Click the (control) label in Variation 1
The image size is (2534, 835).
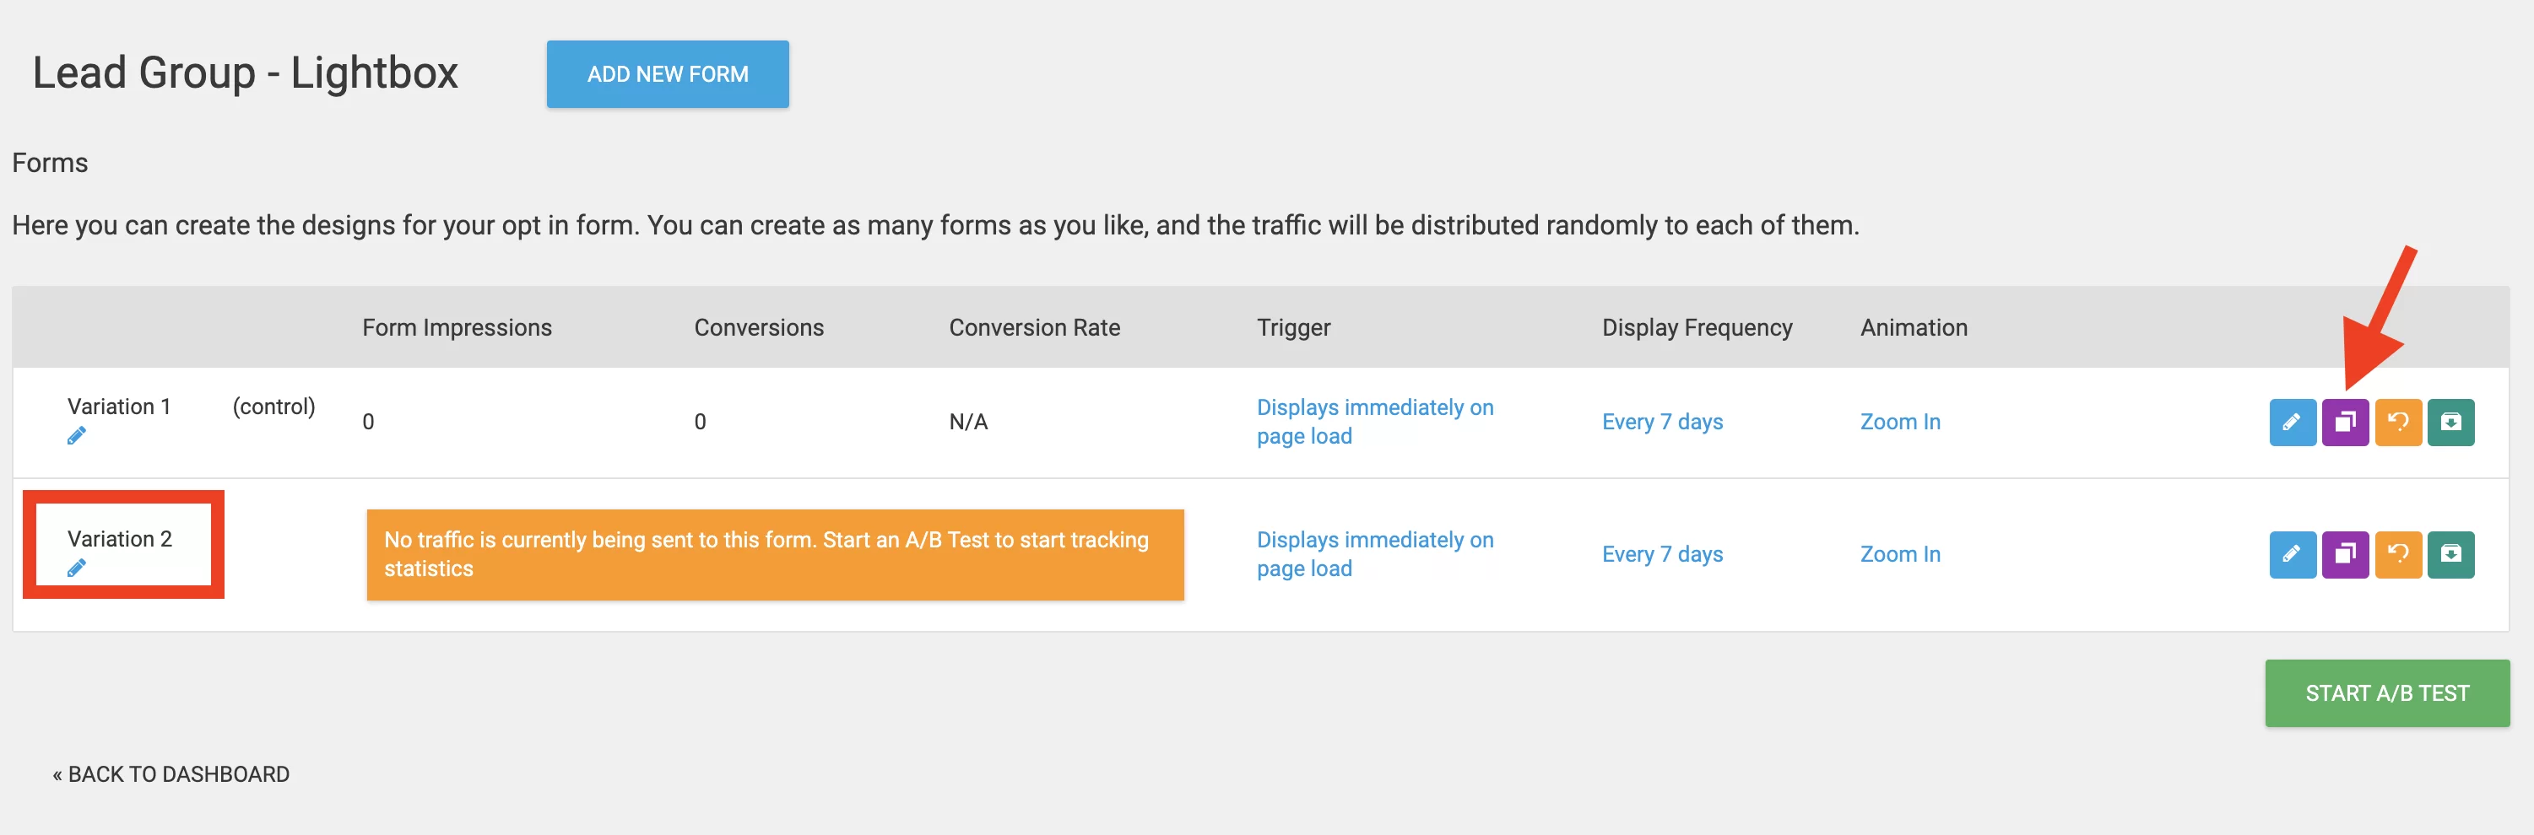(x=273, y=407)
